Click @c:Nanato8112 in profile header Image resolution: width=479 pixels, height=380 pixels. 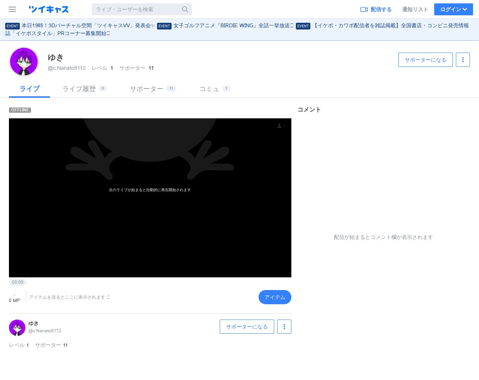[x=67, y=68]
